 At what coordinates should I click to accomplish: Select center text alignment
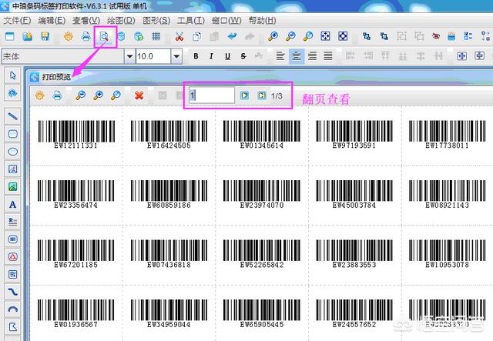point(296,56)
